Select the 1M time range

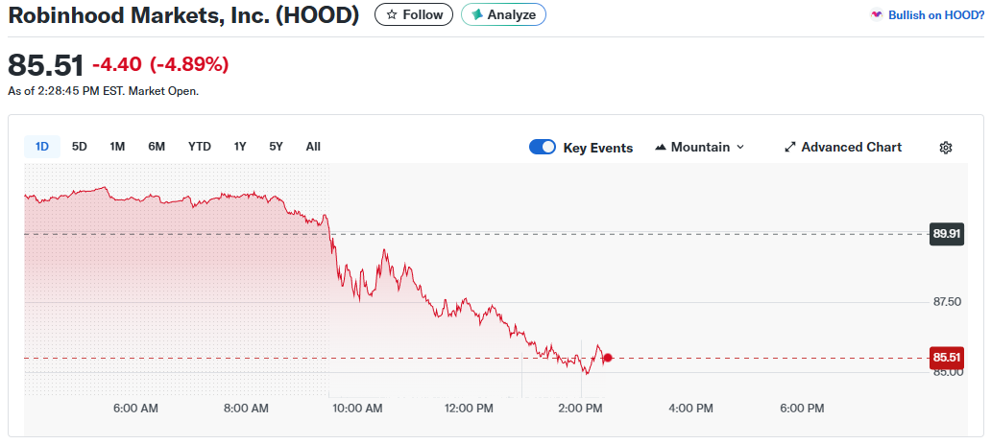(117, 147)
